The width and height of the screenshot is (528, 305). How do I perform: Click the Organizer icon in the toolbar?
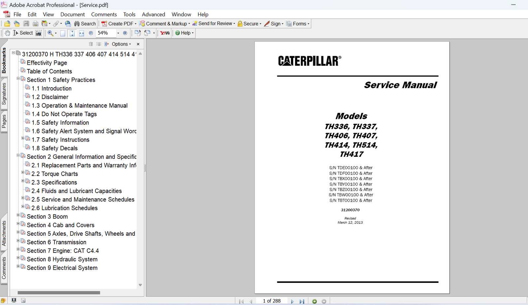point(45,24)
